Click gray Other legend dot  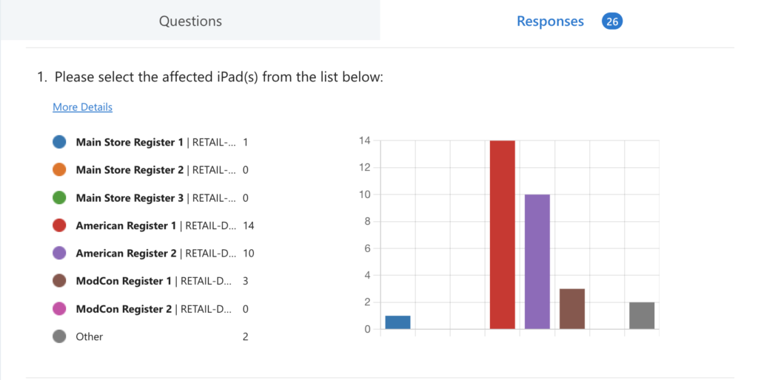click(x=60, y=336)
